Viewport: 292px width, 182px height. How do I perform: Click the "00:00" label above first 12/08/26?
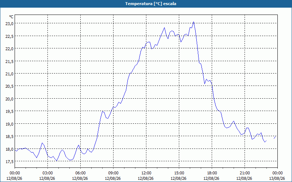tap(15, 173)
